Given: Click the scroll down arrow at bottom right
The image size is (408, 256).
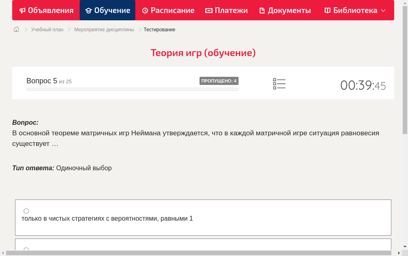Looking at the screenshot, I should [405, 247].
